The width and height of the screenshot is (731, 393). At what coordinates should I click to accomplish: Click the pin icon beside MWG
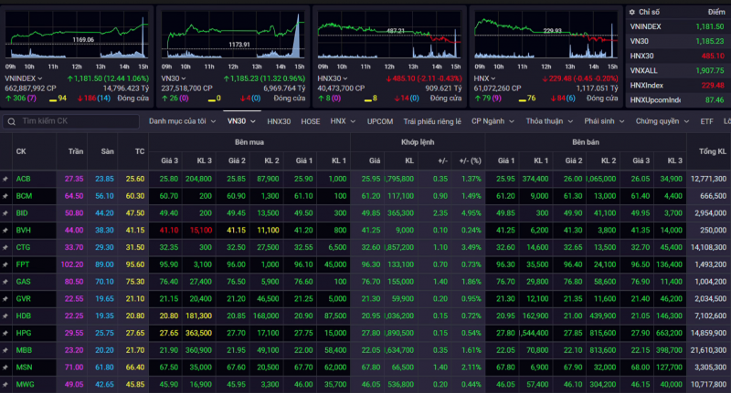(x=5, y=386)
